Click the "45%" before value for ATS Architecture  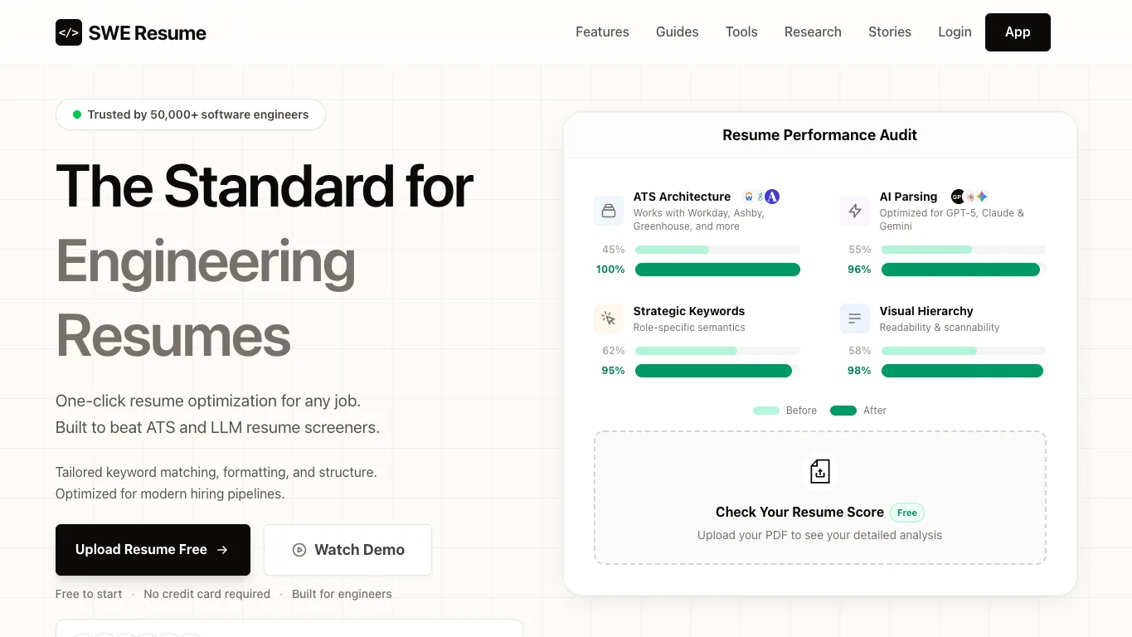click(614, 250)
